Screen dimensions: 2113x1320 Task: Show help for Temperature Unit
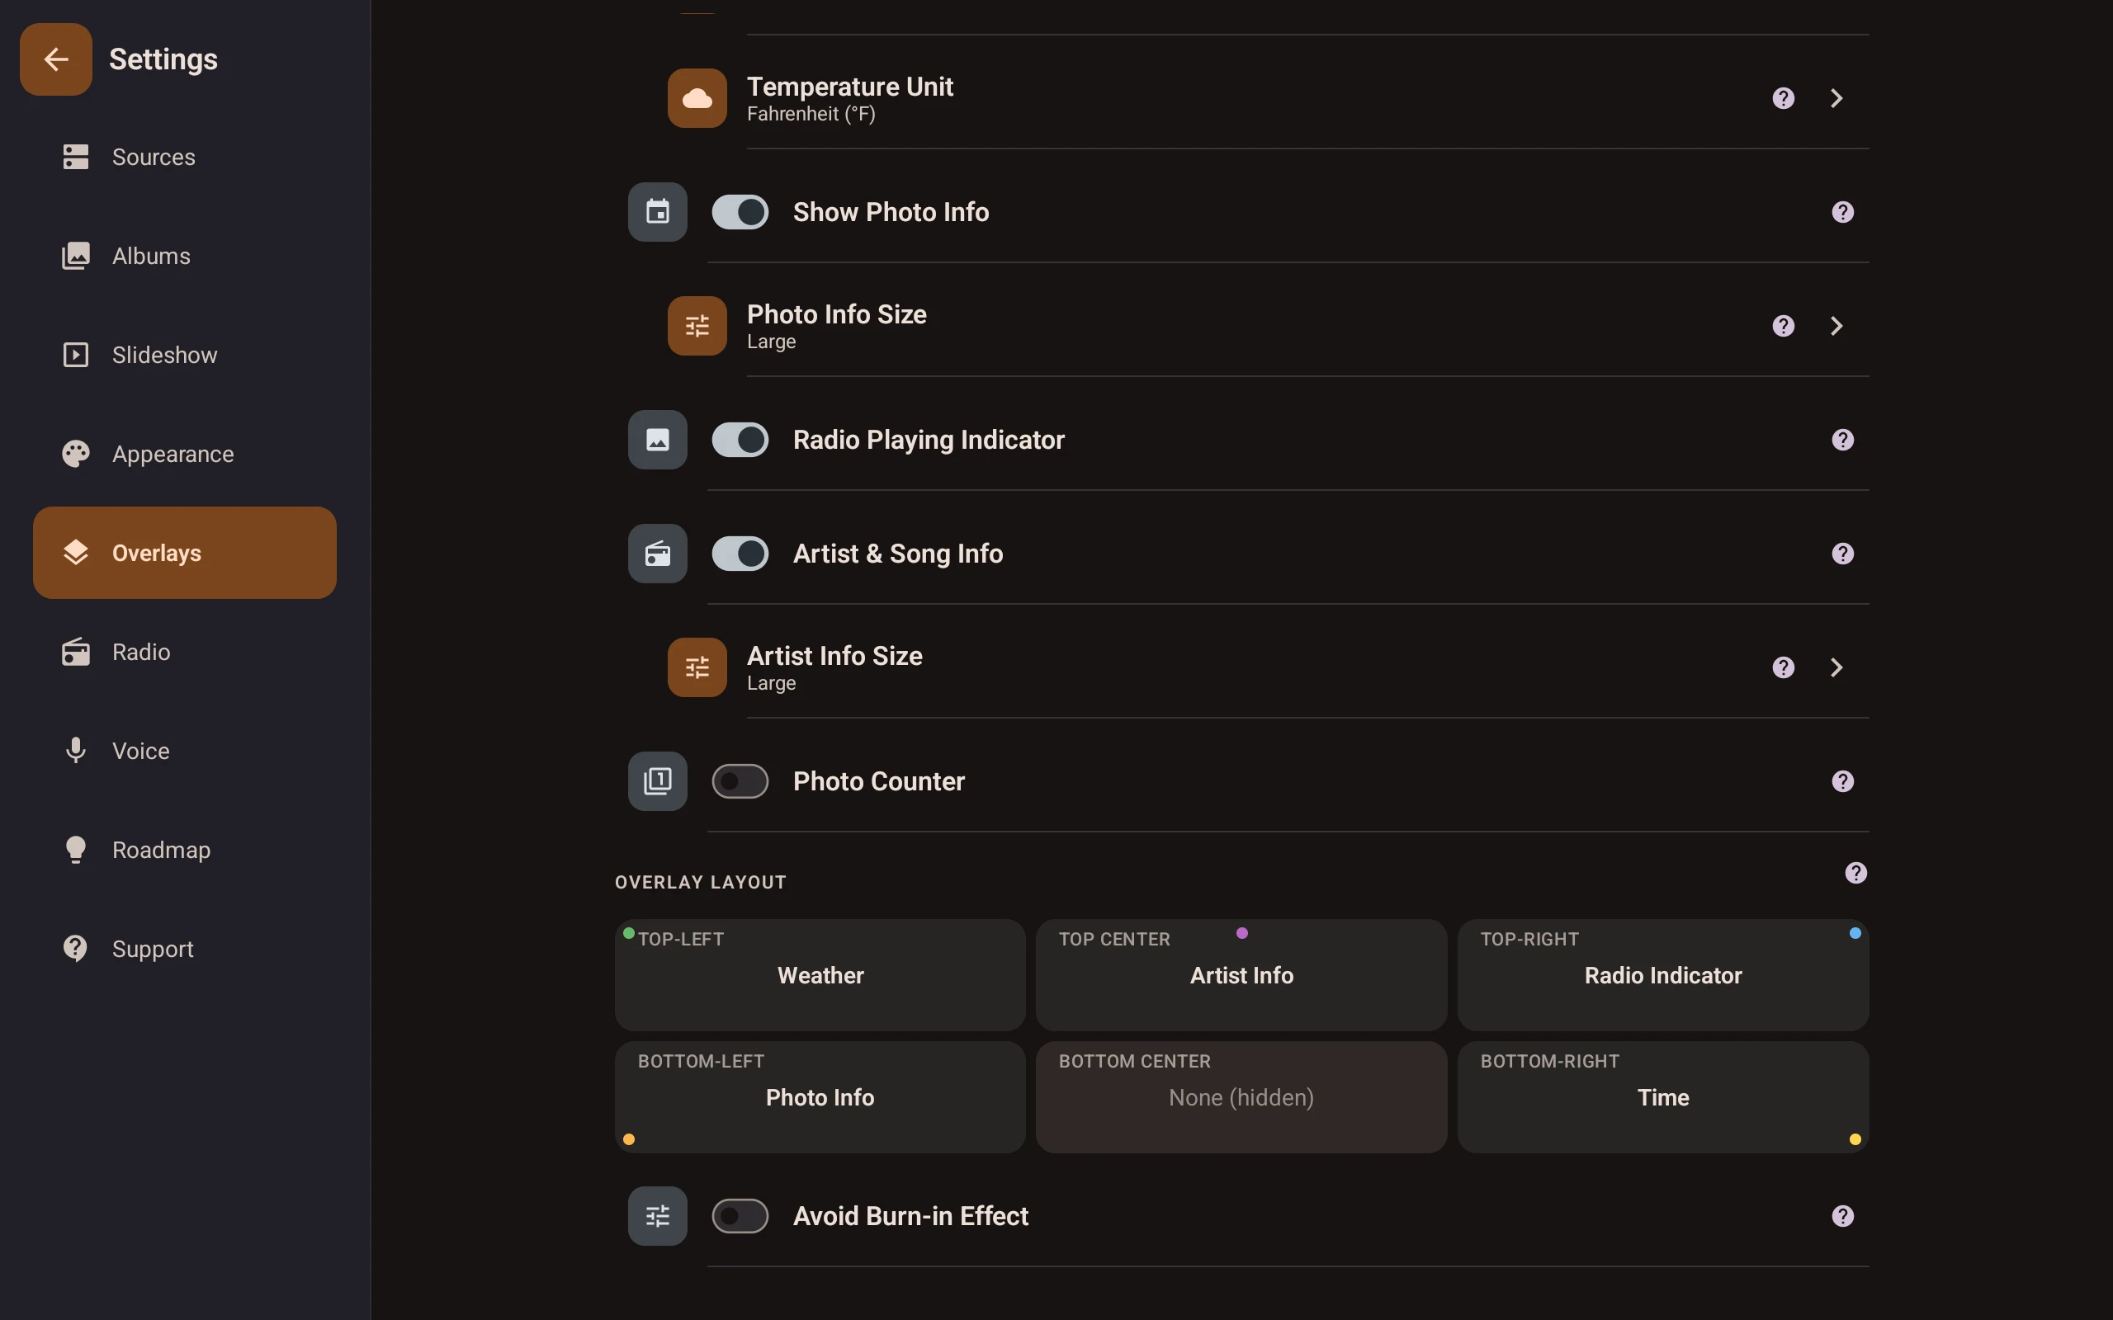[1783, 98]
